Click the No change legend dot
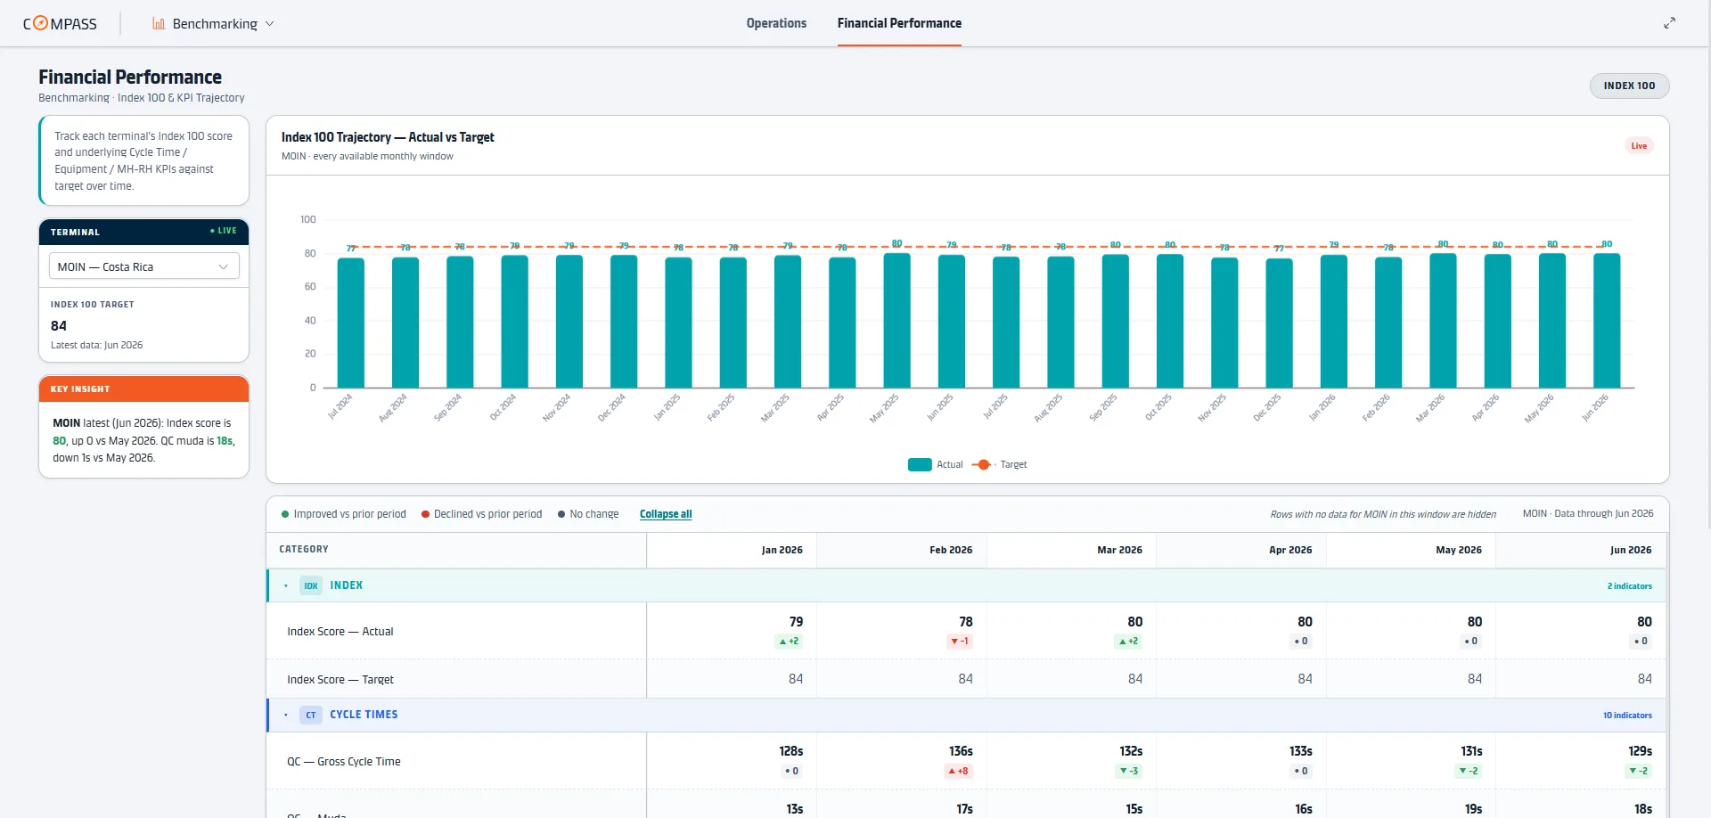This screenshot has height=818, width=1711. (561, 514)
